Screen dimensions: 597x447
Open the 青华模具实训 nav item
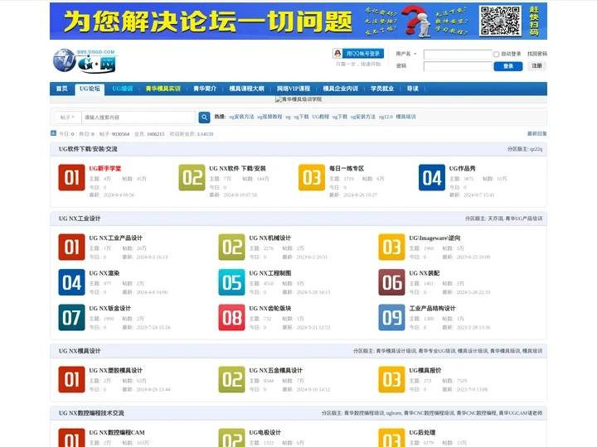tap(163, 89)
